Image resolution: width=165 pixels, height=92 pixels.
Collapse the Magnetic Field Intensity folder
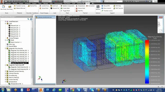click(x=5, y=65)
